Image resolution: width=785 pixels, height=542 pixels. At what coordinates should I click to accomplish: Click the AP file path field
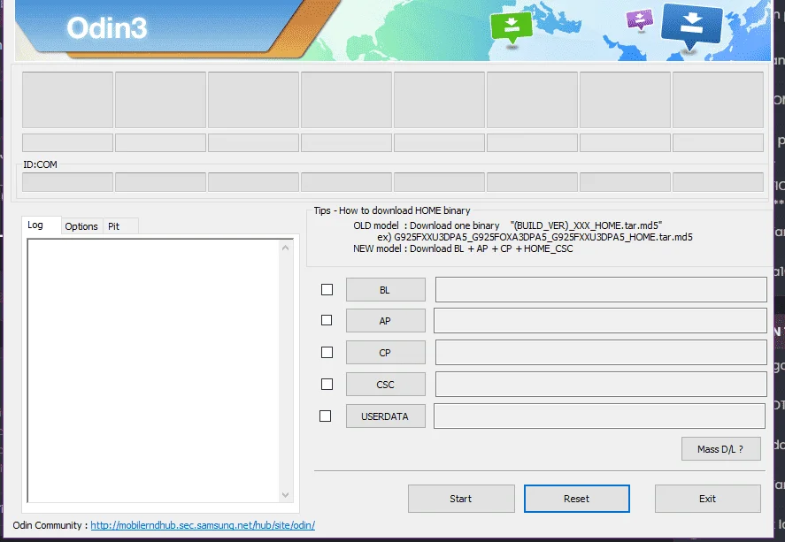point(600,320)
